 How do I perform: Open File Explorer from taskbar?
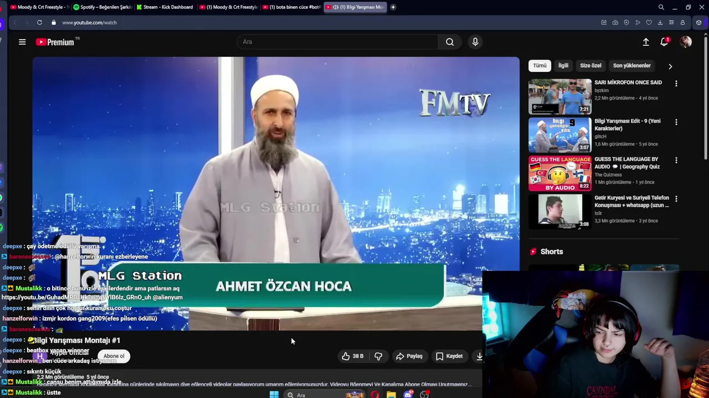(x=391, y=395)
